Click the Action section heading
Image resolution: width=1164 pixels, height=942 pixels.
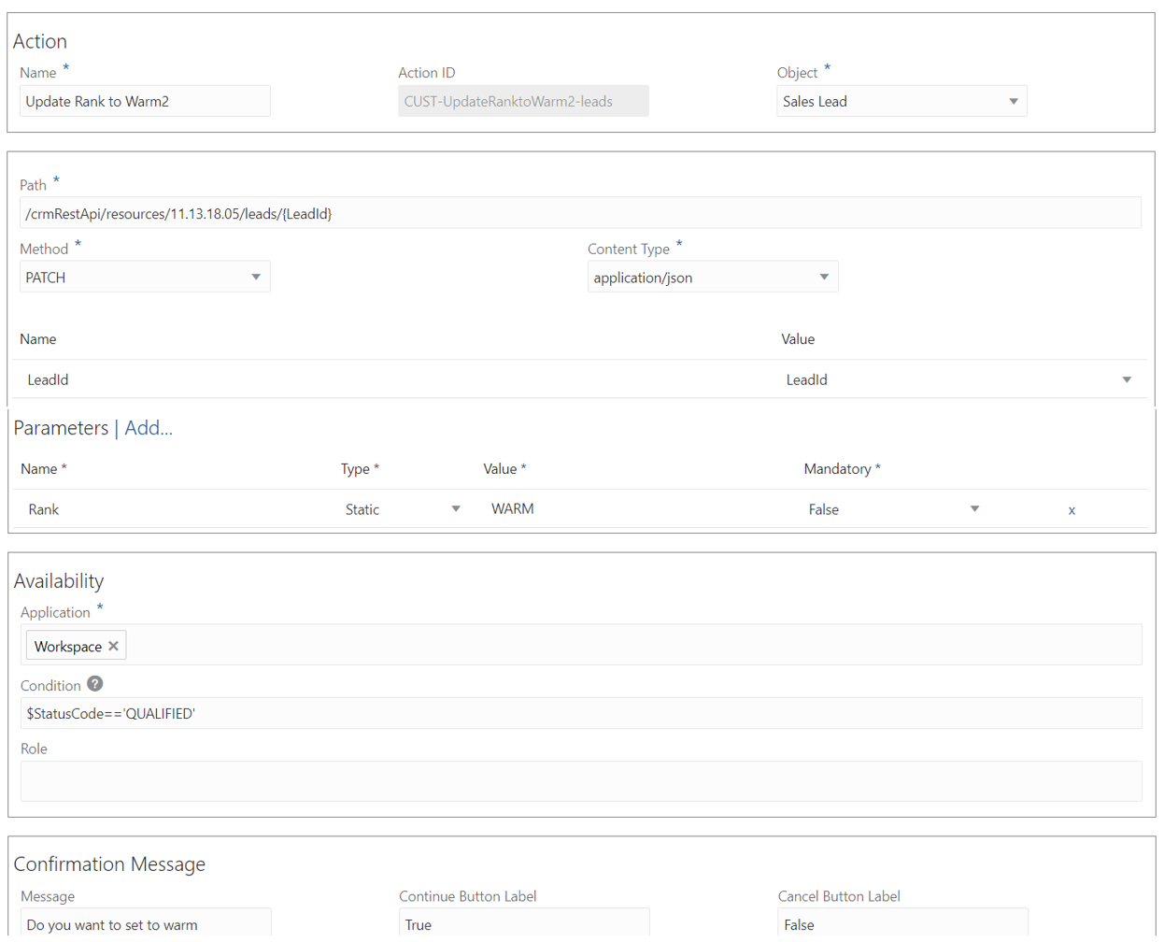click(x=40, y=41)
